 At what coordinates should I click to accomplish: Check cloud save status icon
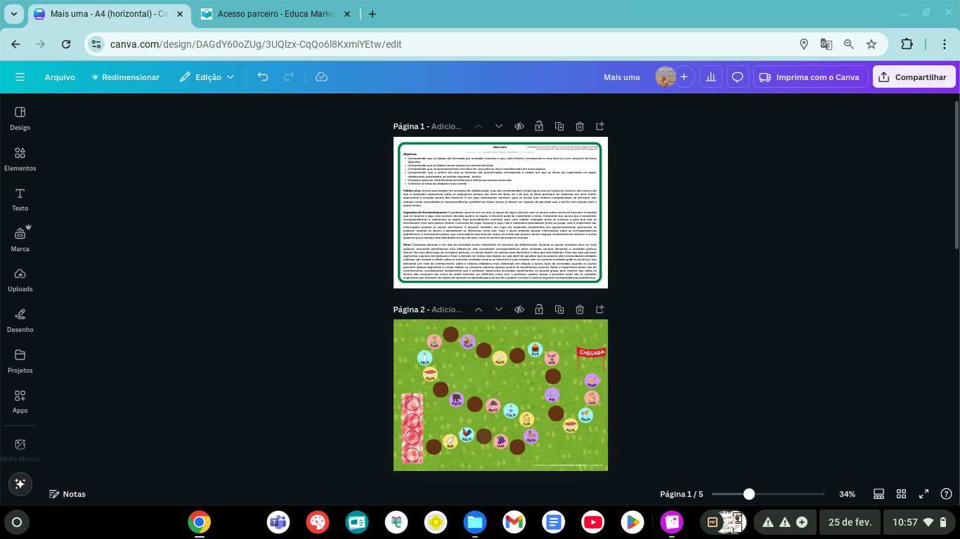coord(322,77)
